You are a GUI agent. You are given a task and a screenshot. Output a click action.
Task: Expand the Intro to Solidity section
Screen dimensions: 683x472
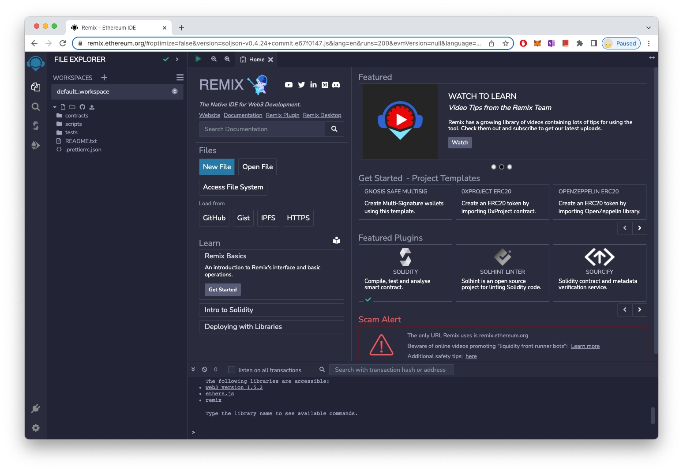271,310
